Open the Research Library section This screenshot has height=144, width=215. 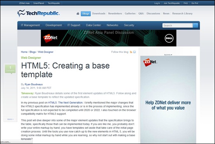(x=182, y=14)
